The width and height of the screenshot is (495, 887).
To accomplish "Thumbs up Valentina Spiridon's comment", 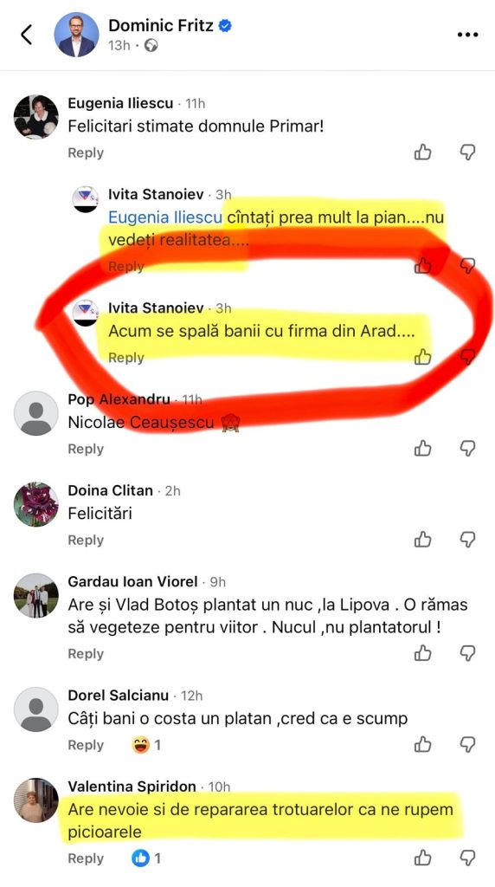I will [x=423, y=858].
